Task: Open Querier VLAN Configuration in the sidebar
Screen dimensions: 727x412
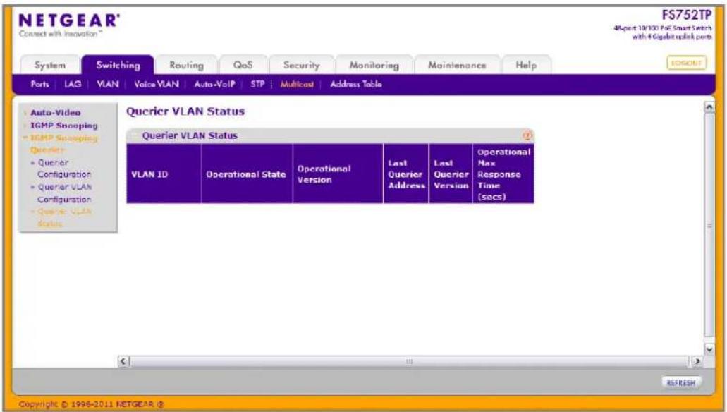Action: tap(64, 193)
